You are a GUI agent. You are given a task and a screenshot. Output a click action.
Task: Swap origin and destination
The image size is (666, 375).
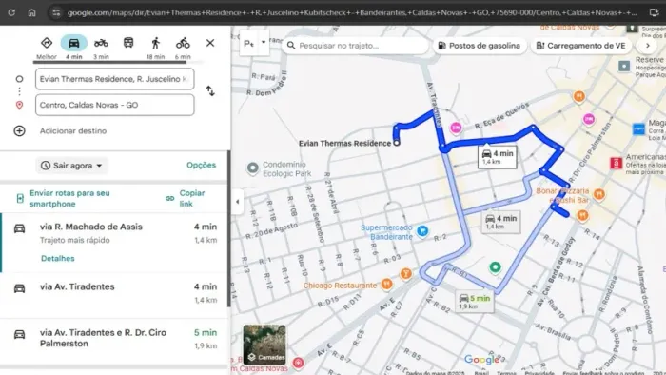210,90
